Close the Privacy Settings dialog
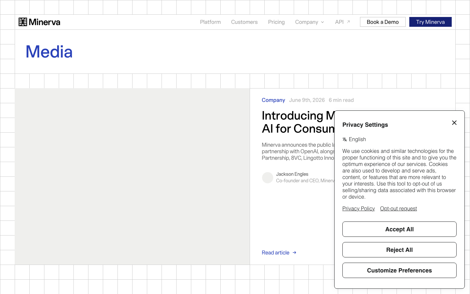The width and height of the screenshot is (470, 294). tap(454, 123)
